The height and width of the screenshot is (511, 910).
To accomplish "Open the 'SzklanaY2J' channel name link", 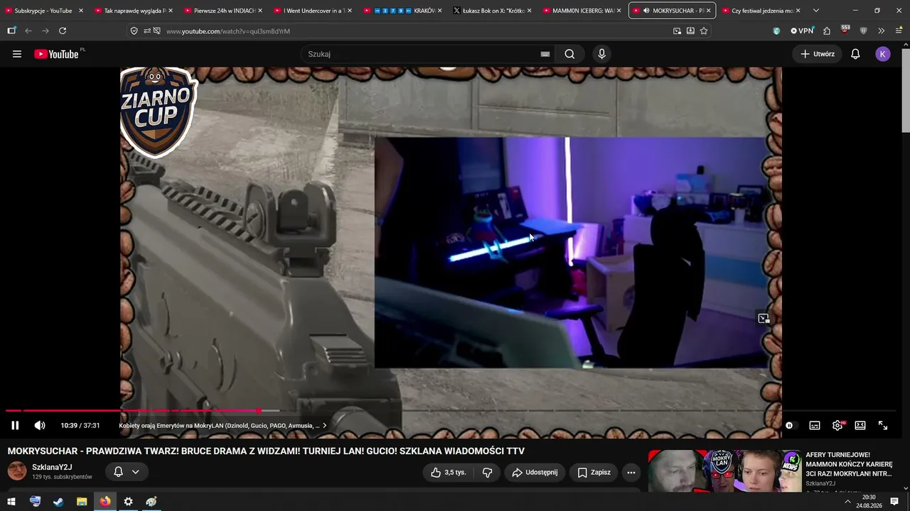I will 52,468.
